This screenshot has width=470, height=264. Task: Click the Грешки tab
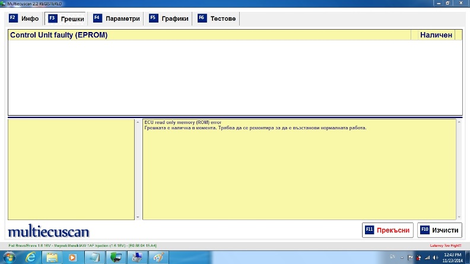[x=66, y=18]
